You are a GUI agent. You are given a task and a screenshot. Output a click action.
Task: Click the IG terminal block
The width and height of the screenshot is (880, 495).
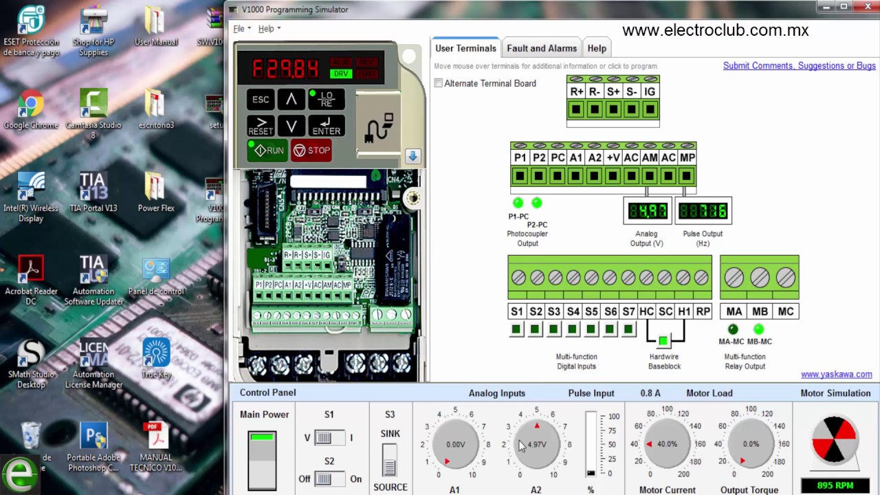650,109
